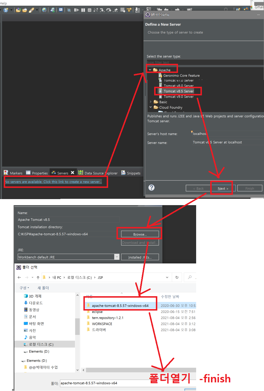
Task: Click the Server's host name field
Action: (x=228, y=134)
